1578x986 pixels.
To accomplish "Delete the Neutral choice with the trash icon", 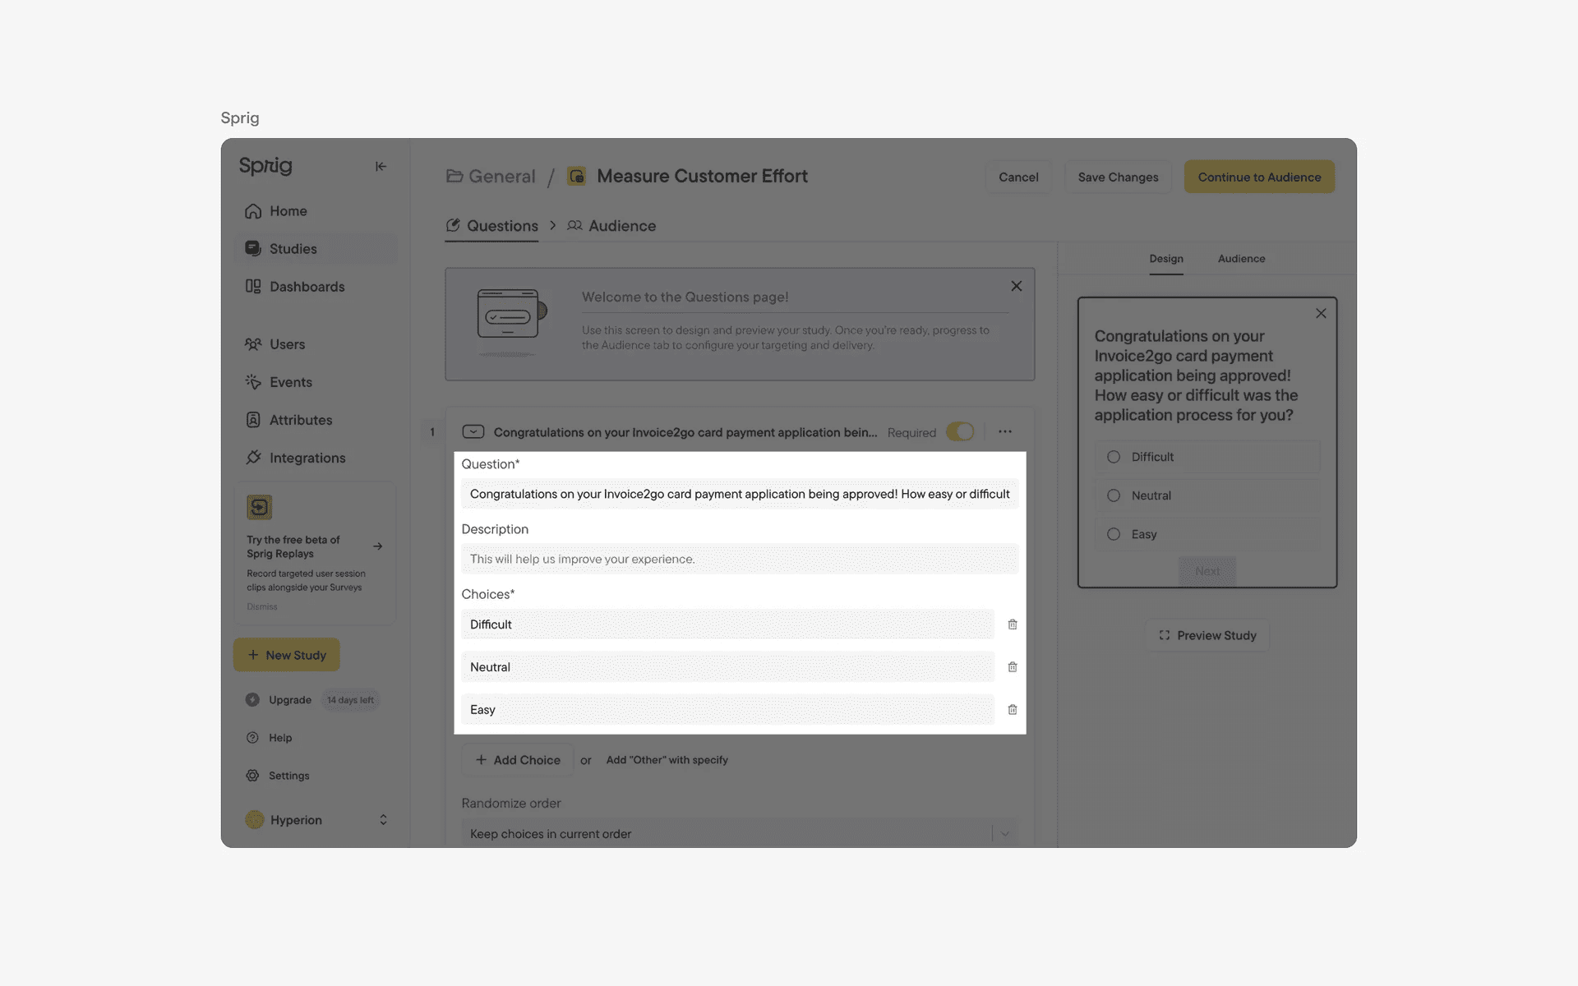I will coord(1013,667).
